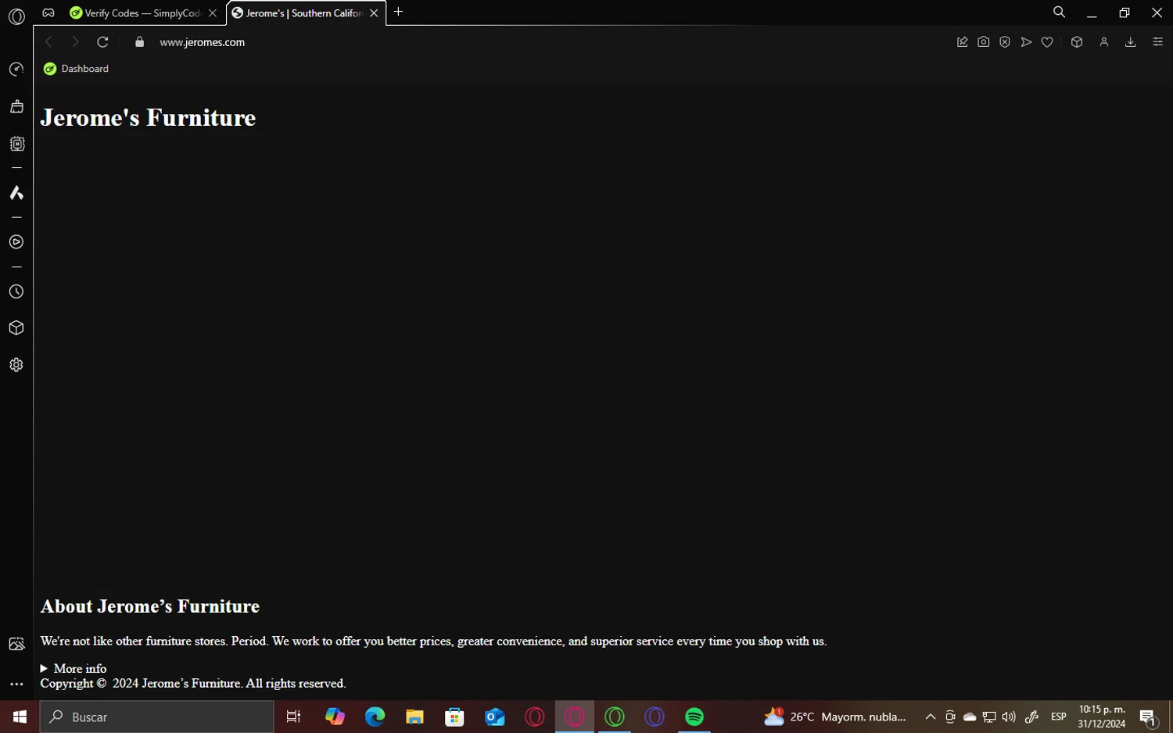The height and width of the screenshot is (733, 1173).
Task: Open the Opera GX main menu logo
Action: click(x=16, y=16)
